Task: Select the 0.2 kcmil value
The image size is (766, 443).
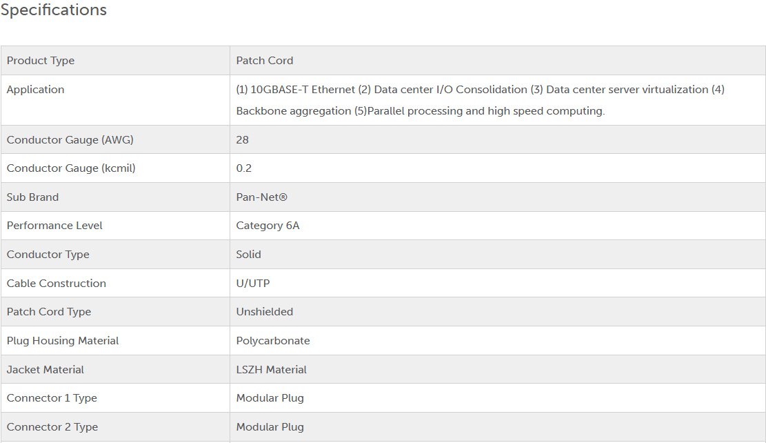Action: pyautogui.click(x=244, y=168)
